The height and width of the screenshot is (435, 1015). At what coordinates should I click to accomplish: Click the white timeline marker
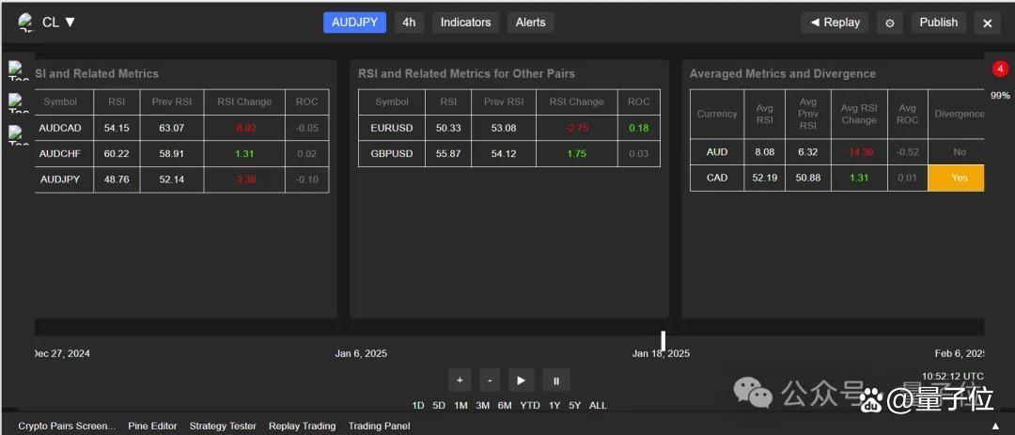[663, 339]
